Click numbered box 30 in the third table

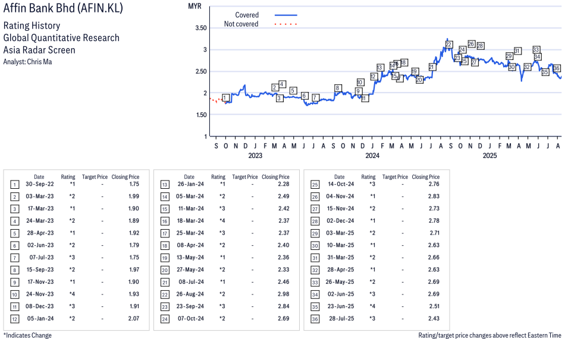point(315,246)
